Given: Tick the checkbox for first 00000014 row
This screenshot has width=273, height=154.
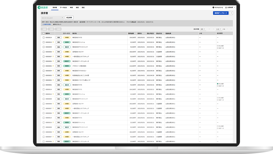Looking at the screenshot, I should 44,37.
